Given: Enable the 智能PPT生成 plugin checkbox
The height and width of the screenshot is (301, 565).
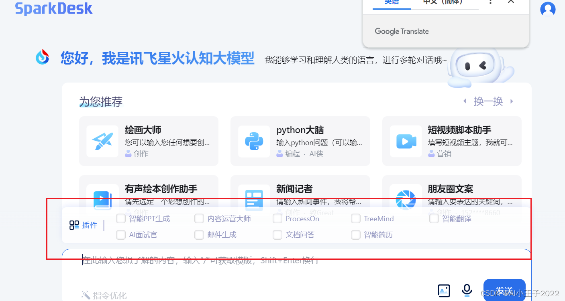Looking at the screenshot, I should click(x=121, y=218).
